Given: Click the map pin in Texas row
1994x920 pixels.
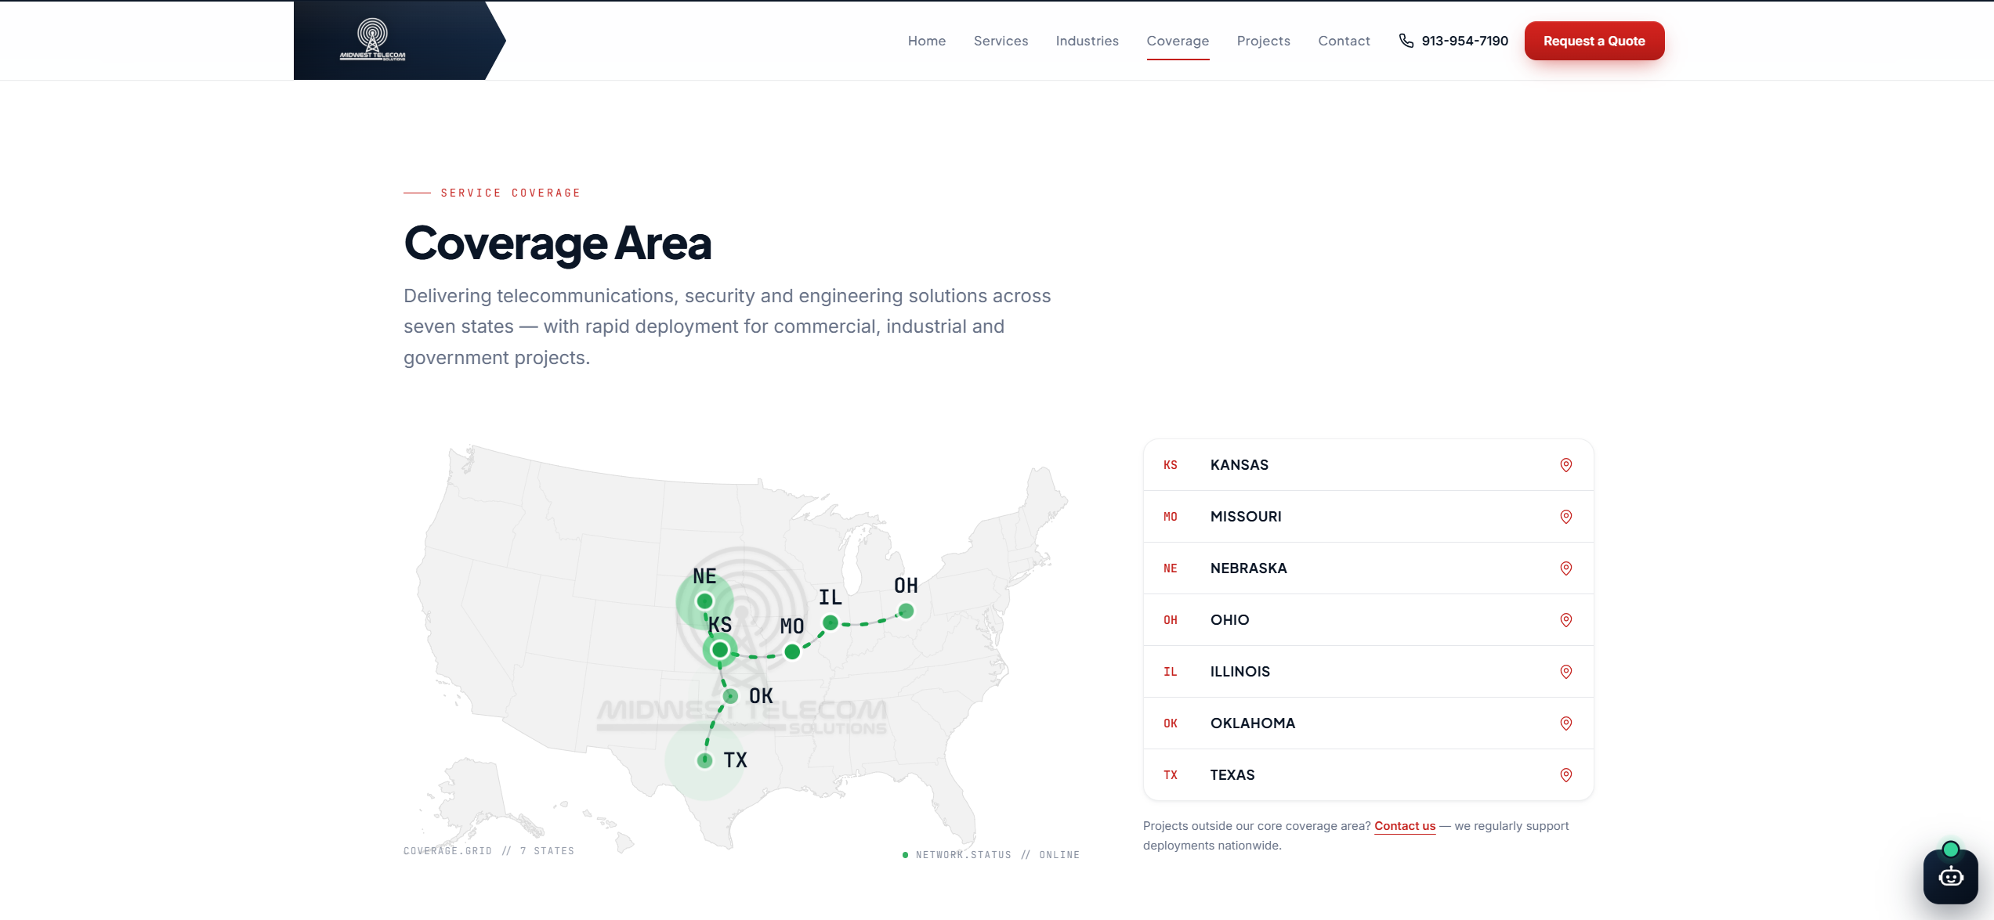Looking at the screenshot, I should 1565,775.
